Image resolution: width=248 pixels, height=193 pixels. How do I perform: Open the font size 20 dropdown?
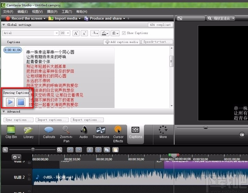[65, 33]
